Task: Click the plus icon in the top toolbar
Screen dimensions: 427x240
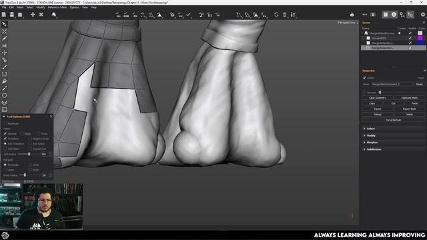Action: coord(33,15)
